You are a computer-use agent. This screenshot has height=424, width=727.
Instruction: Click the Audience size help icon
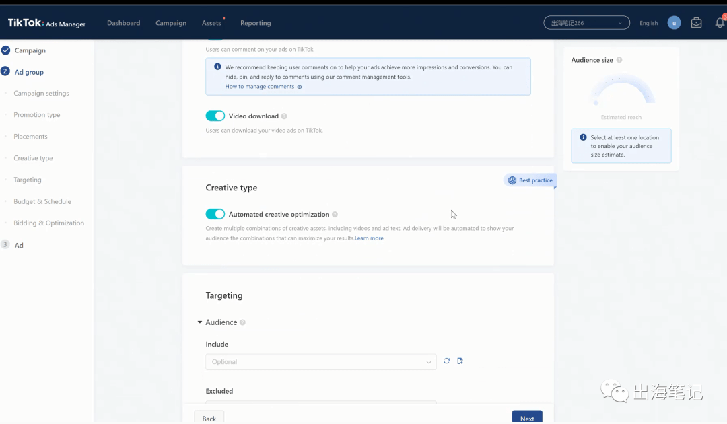pos(619,61)
